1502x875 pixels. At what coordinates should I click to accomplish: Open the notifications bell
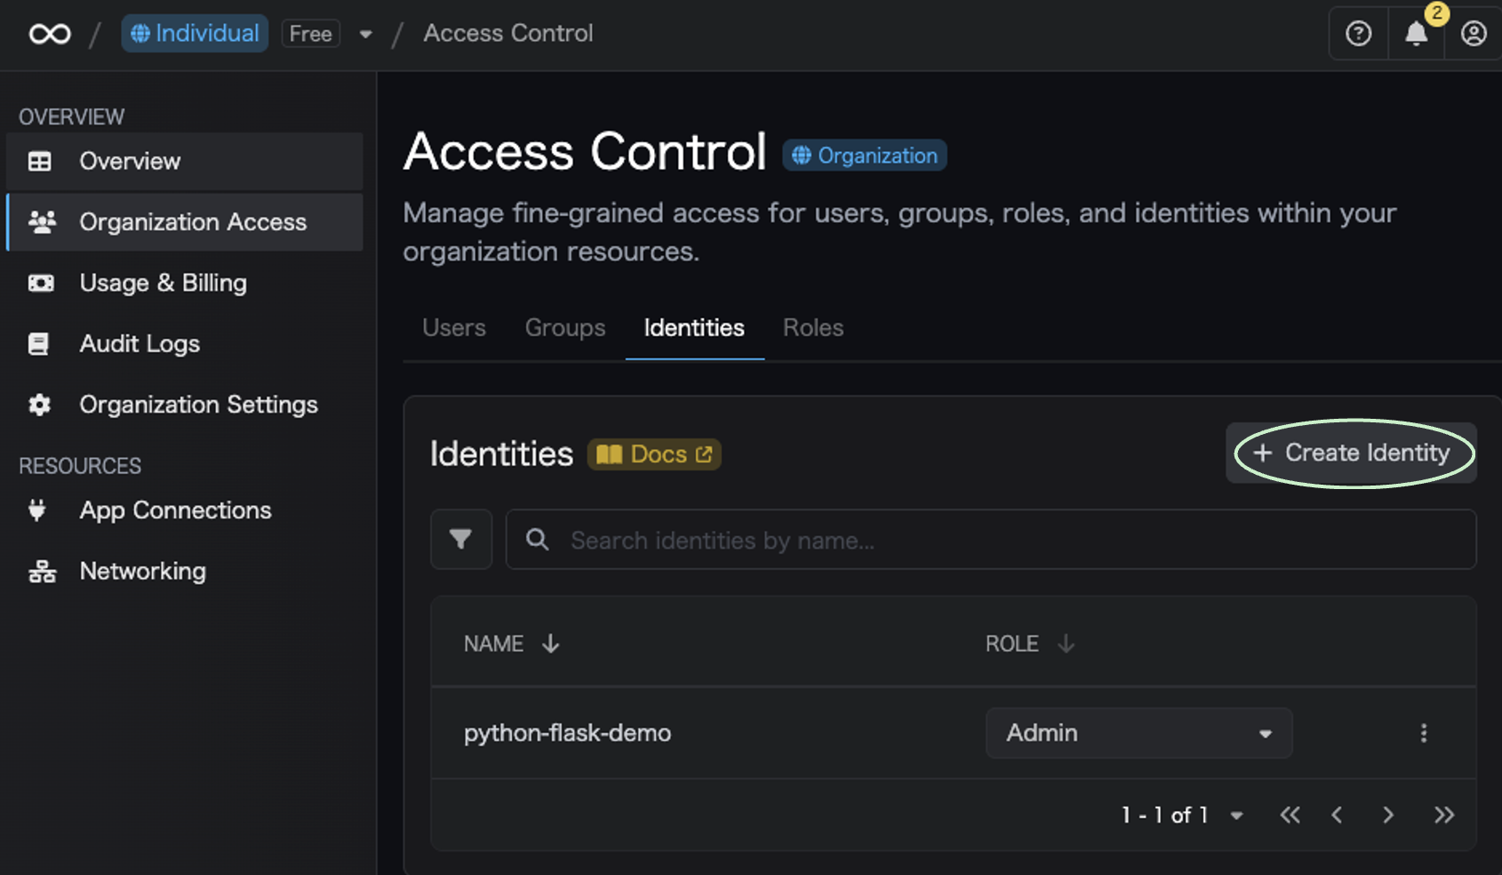click(1416, 34)
